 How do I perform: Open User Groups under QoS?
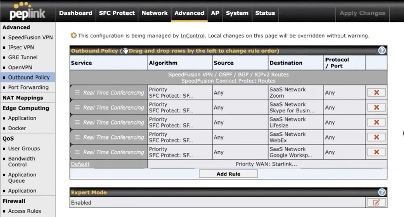(x=24, y=148)
